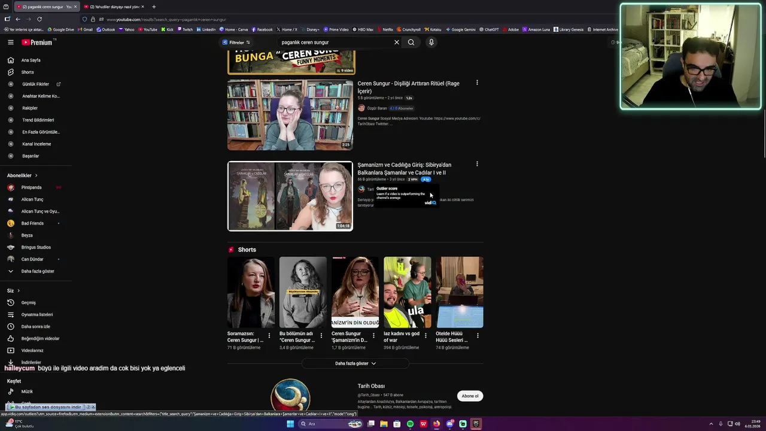
Task: Click the search magnifier button
Action: (x=411, y=43)
